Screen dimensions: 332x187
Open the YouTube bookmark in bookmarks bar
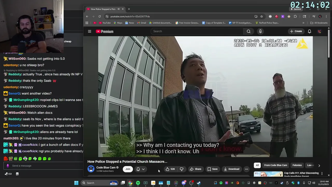(x=105, y=23)
